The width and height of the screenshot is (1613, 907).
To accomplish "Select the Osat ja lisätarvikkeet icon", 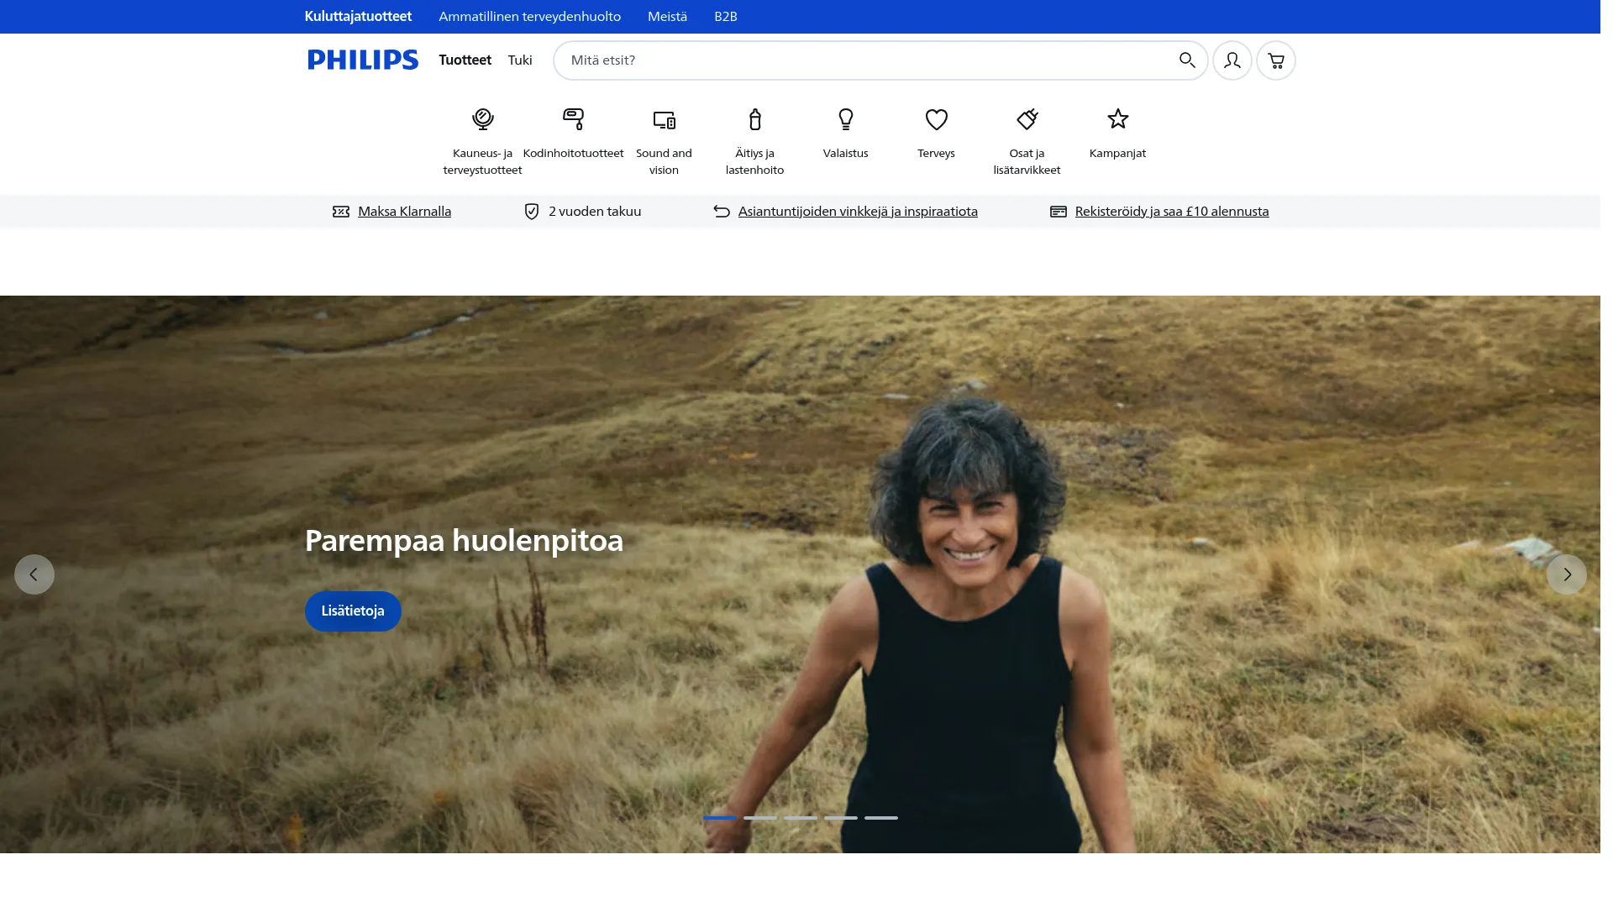I will [1027, 119].
